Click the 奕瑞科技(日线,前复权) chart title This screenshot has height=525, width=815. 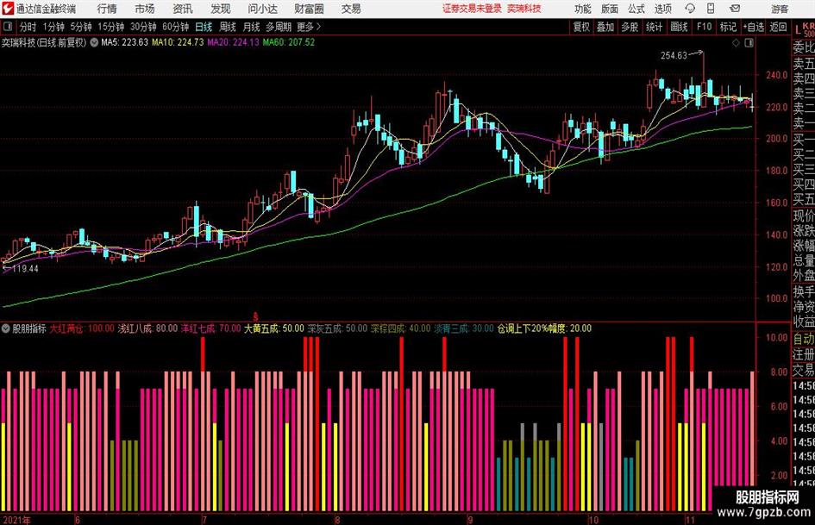click(44, 42)
